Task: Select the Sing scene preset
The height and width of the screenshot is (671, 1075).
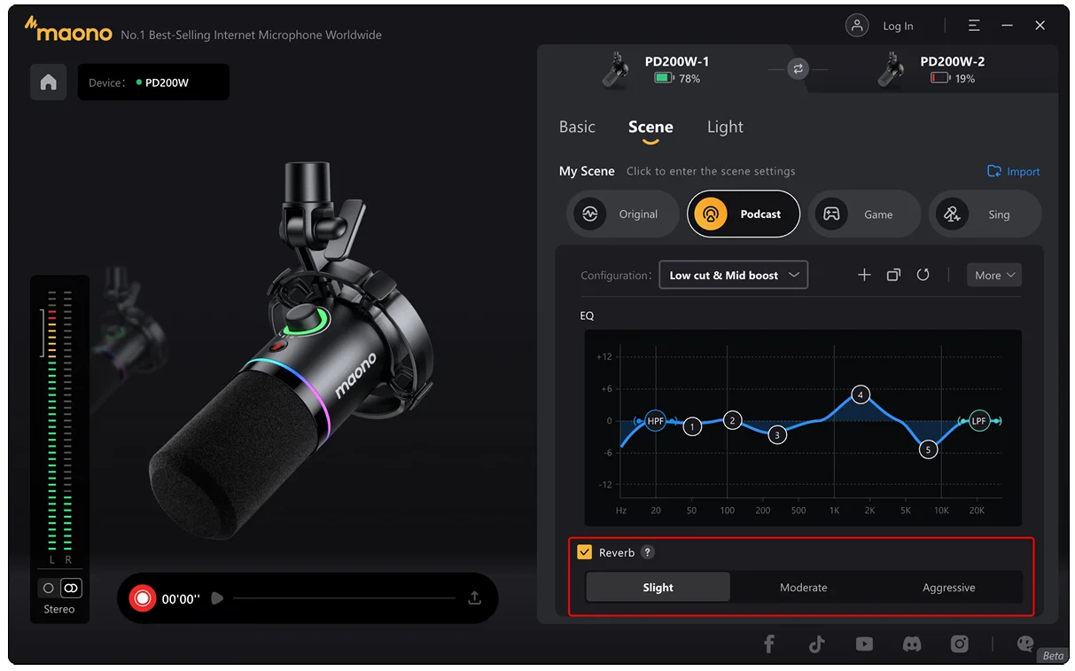Action: click(985, 214)
